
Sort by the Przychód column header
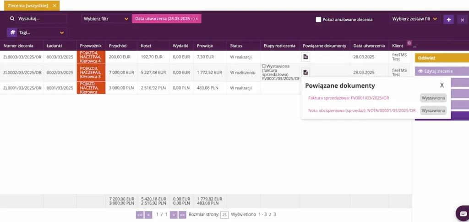[118, 46]
